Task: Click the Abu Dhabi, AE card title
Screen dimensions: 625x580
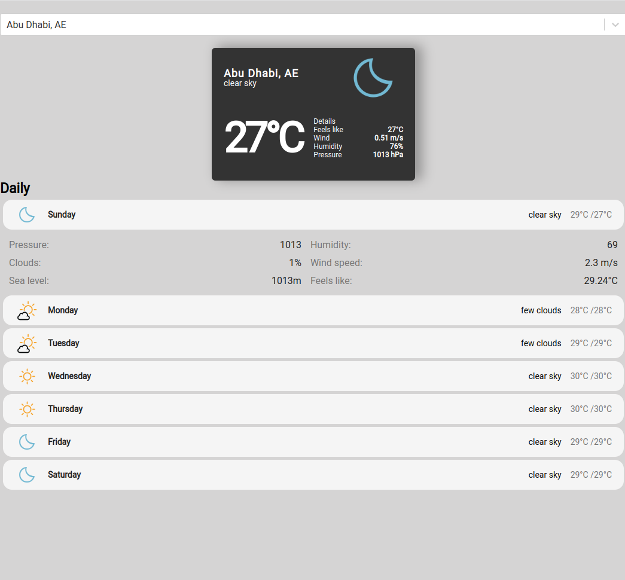Action: pos(261,73)
